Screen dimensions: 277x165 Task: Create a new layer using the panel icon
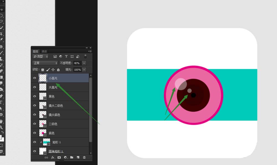78,158
